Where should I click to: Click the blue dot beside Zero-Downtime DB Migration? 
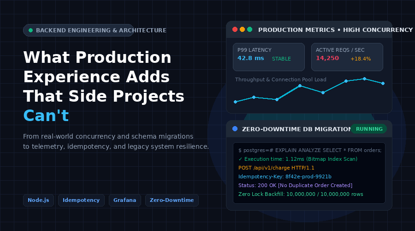(x=235, y=128)
